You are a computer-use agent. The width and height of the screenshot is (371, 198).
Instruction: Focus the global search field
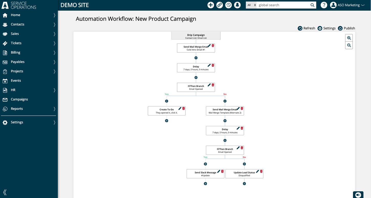283,5
